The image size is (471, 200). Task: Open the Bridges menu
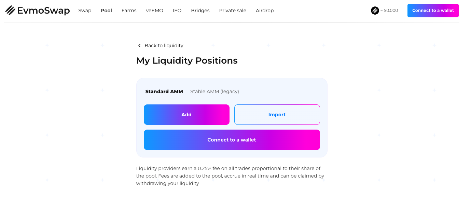pos(200,11)
